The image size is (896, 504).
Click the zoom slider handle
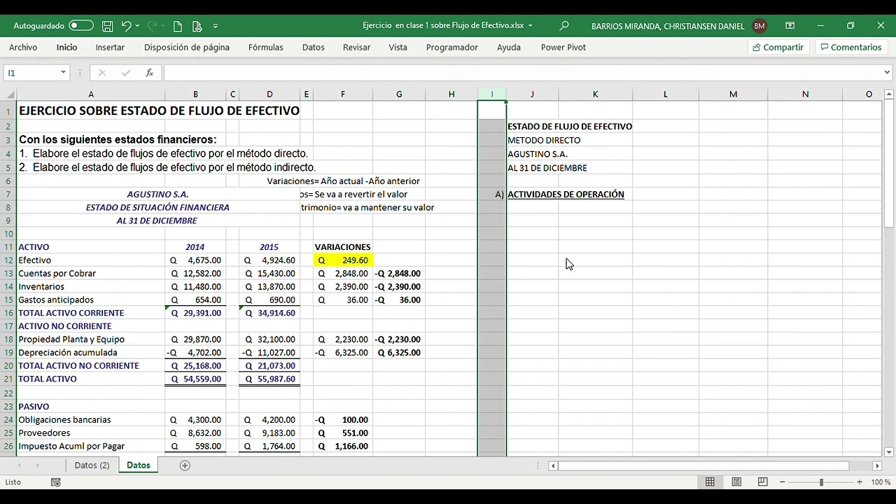coord(821,482)
